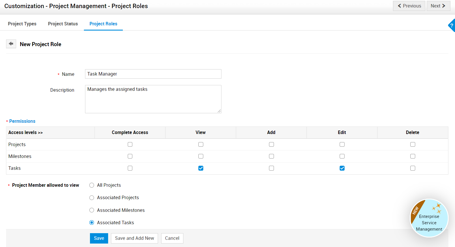Screen dimensions: 455x247
Task: Uncheck Edit permission for Tasks
Action: point(342,168)
